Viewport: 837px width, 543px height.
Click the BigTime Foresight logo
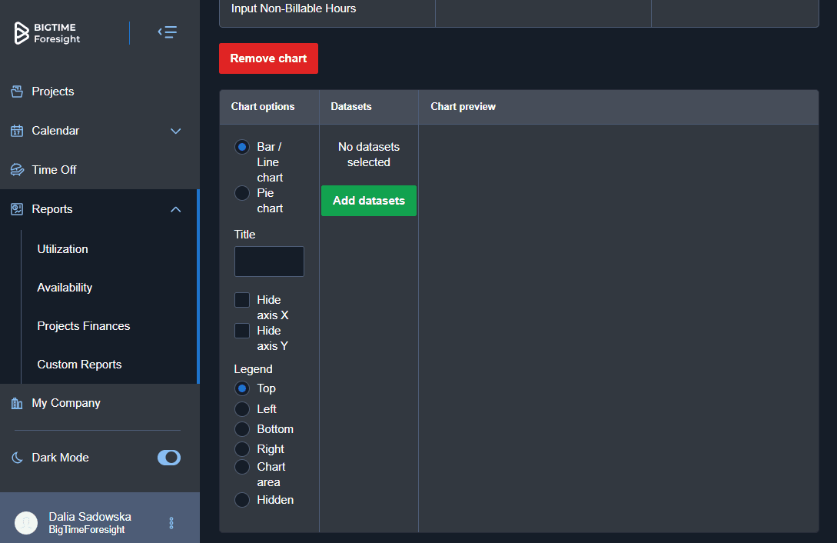[x=48, y=33]
